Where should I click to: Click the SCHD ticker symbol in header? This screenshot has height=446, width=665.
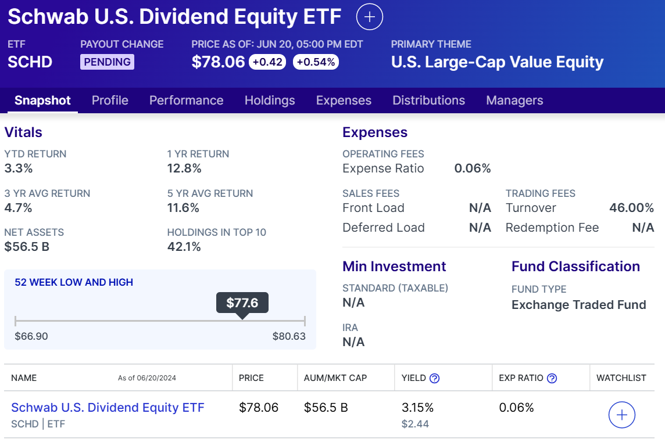(30, 62)
